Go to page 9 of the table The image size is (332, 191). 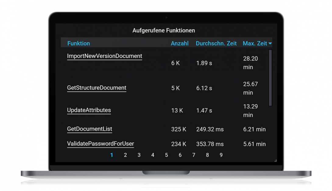tap(221, 155)
